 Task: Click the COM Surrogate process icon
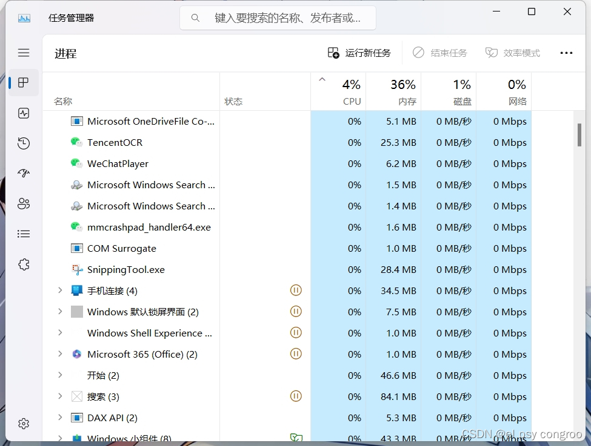point(77,248)
